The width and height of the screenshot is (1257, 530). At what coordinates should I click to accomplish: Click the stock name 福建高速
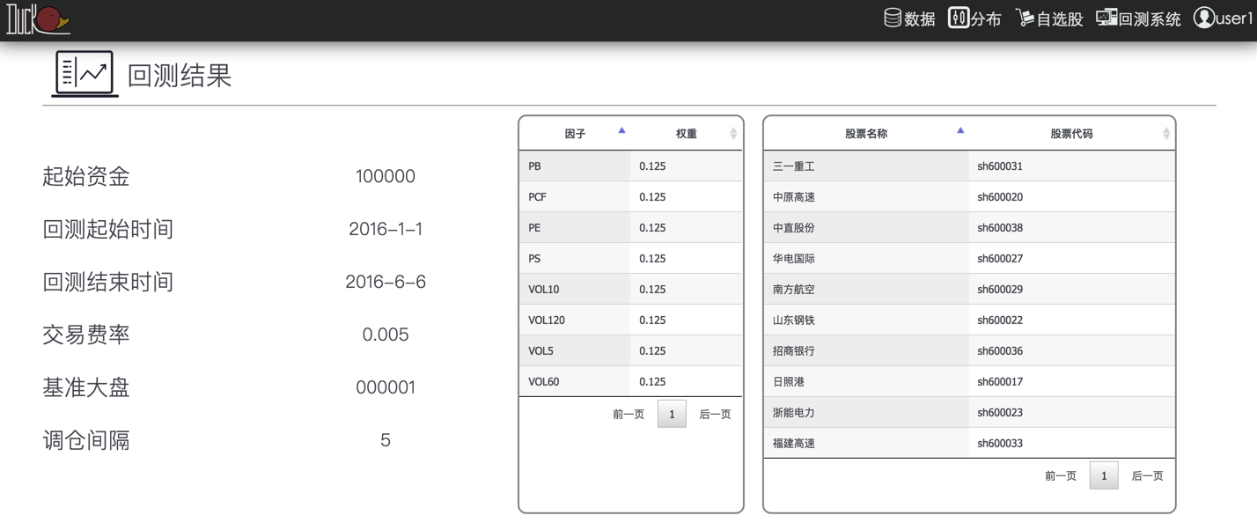pos(794,443)
